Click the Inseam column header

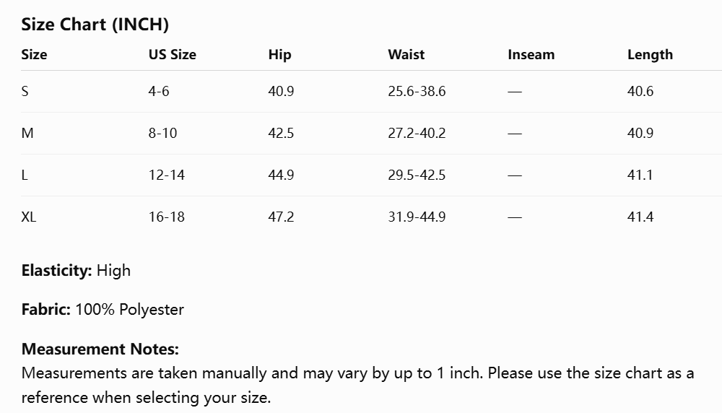(531, 54)
